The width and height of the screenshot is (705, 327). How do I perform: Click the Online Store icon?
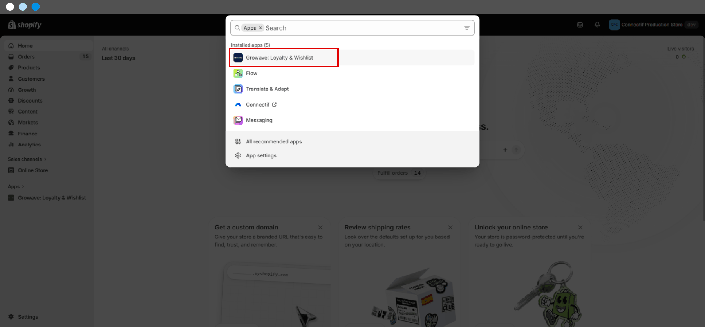[x=11, y=170]
